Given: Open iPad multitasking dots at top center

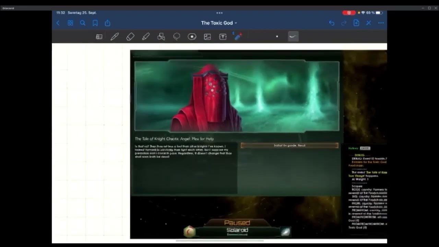Looking at the screenshot, I should point(219,13).
